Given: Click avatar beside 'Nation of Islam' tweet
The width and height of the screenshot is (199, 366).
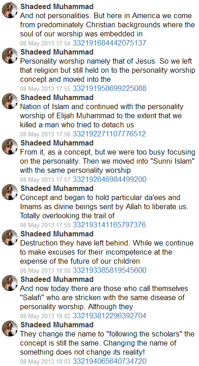Looking at the screenshot, I should pos(10,101).
